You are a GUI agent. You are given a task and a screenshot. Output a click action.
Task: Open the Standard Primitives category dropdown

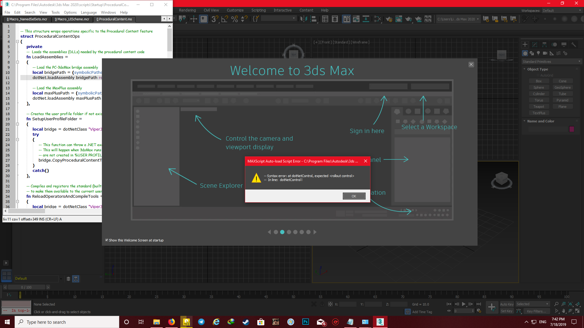(551, 62)
